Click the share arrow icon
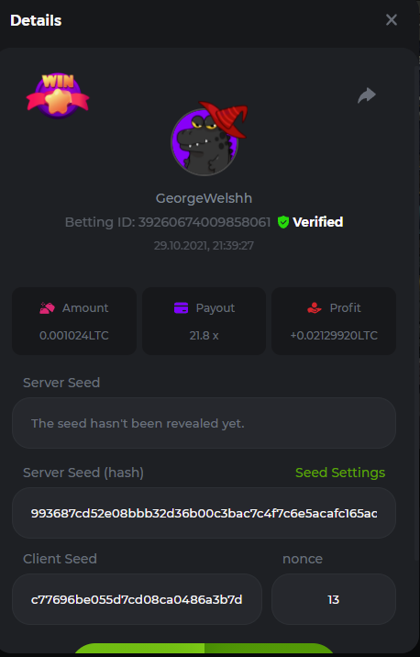Image resolution: width=420 pixels, height=657 pixels. pos(367,95)
